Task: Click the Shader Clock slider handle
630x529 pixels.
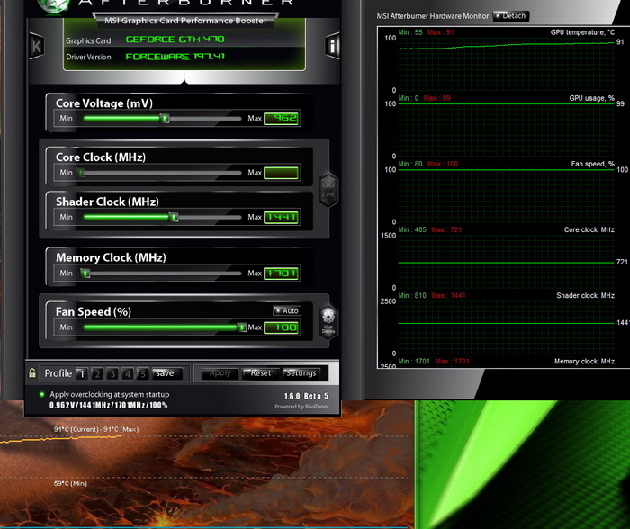Action: point(174,218)
